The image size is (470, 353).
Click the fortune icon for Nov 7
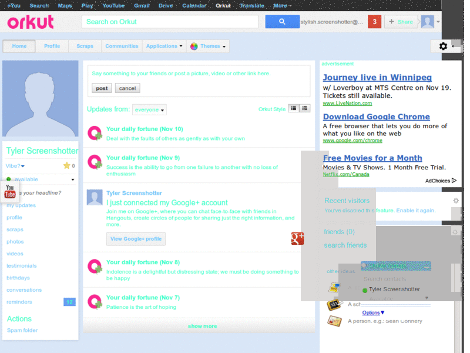click(95, 302)
